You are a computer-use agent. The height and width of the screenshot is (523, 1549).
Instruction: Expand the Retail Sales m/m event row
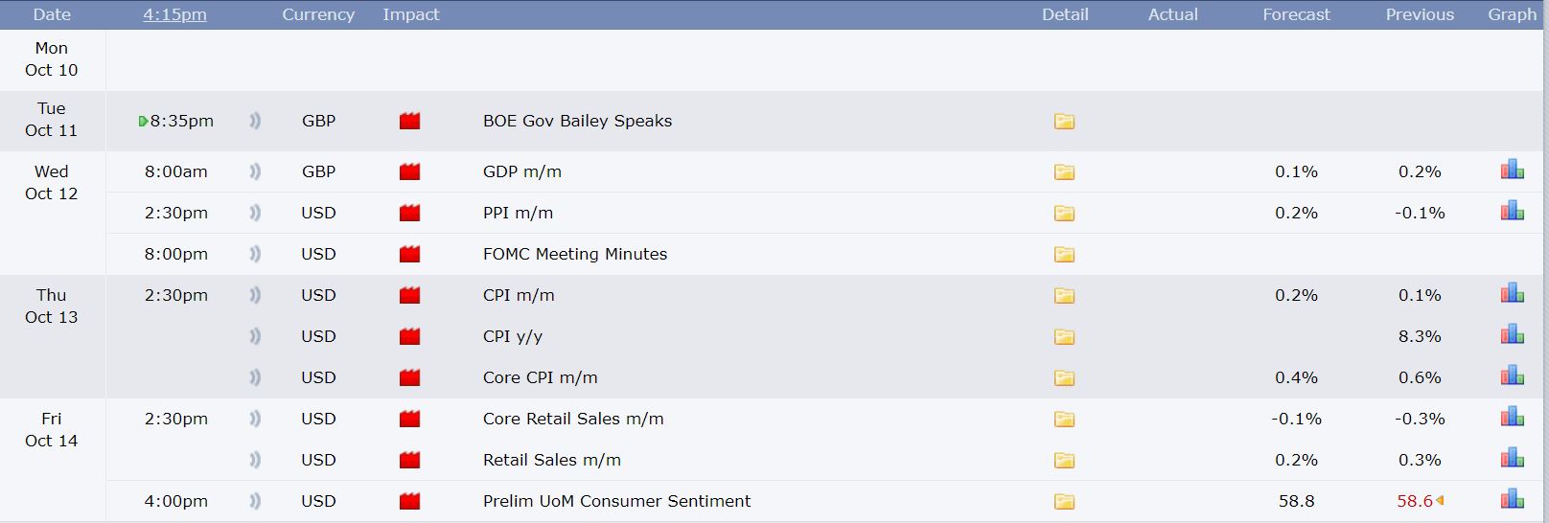tap(551, 460)
